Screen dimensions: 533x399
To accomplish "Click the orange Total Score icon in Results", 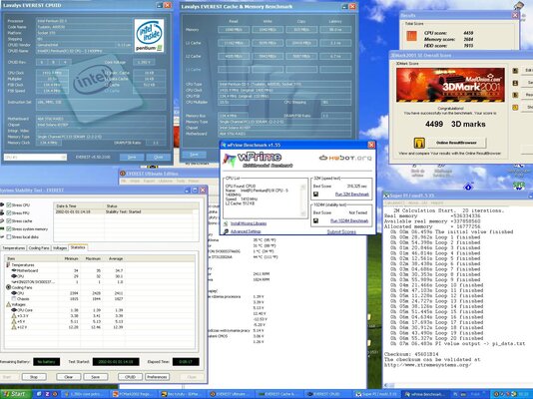I will (411, 36).
